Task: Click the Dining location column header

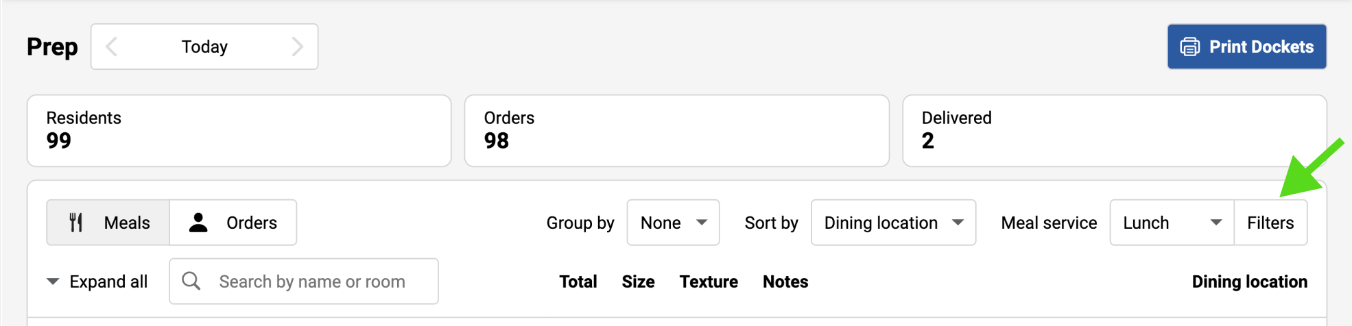Action: coord(1249,281)
